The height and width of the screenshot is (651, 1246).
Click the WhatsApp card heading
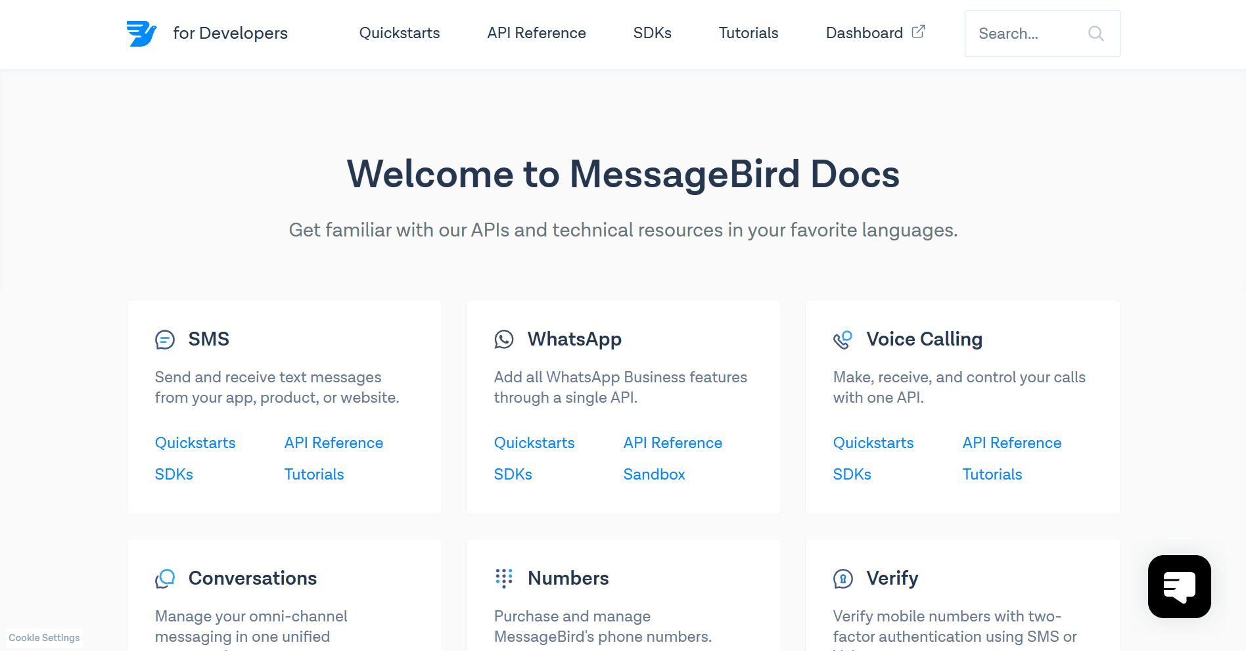574,339
